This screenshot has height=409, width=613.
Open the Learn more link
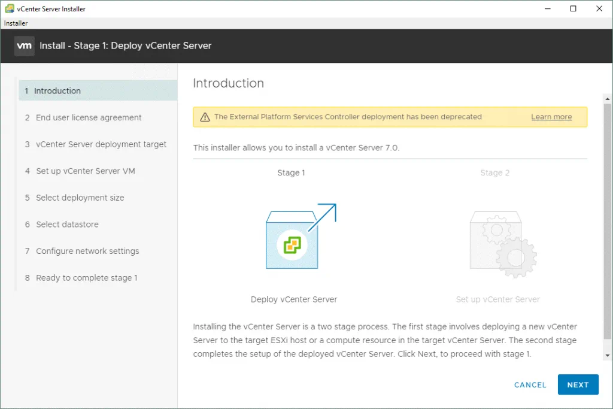(551, 117)
